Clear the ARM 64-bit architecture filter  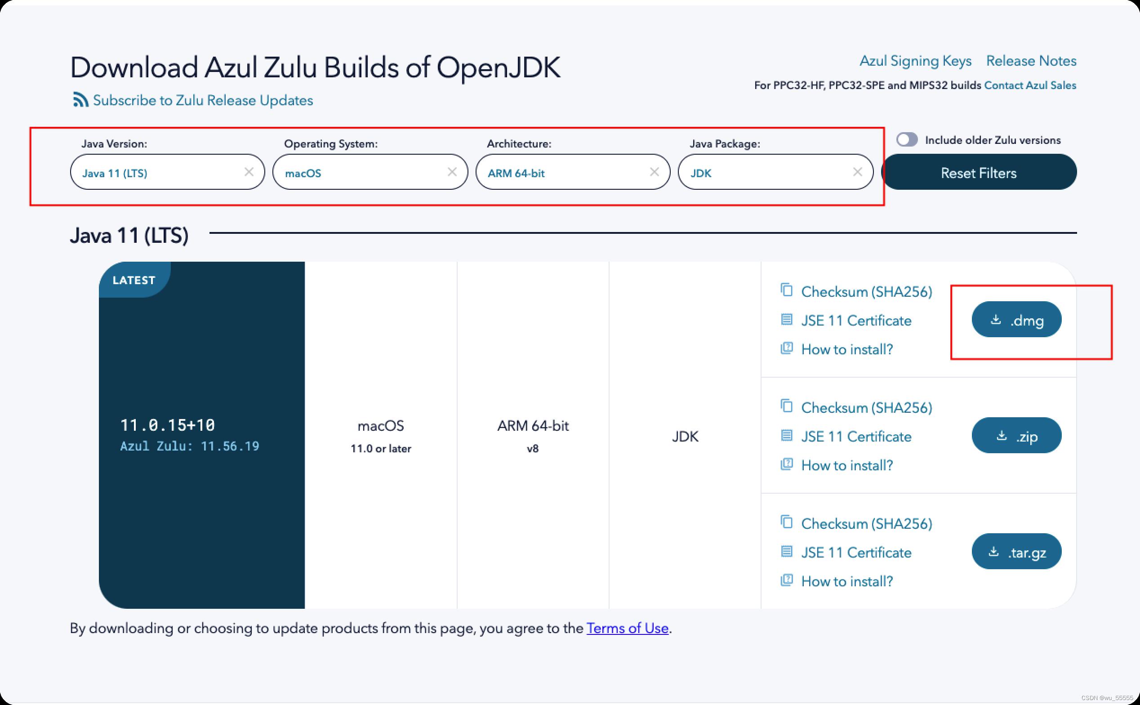click(655, 172)
